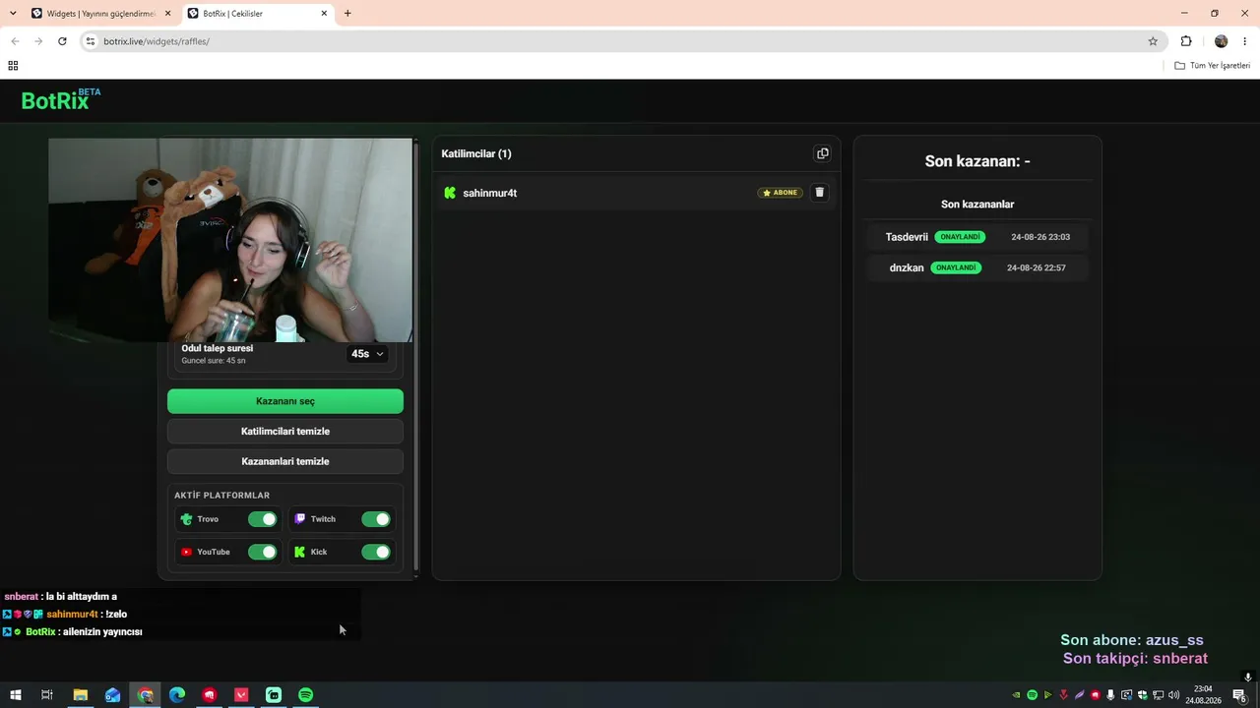Toggle the Twitch platform switch

click(x=376, y=519)
